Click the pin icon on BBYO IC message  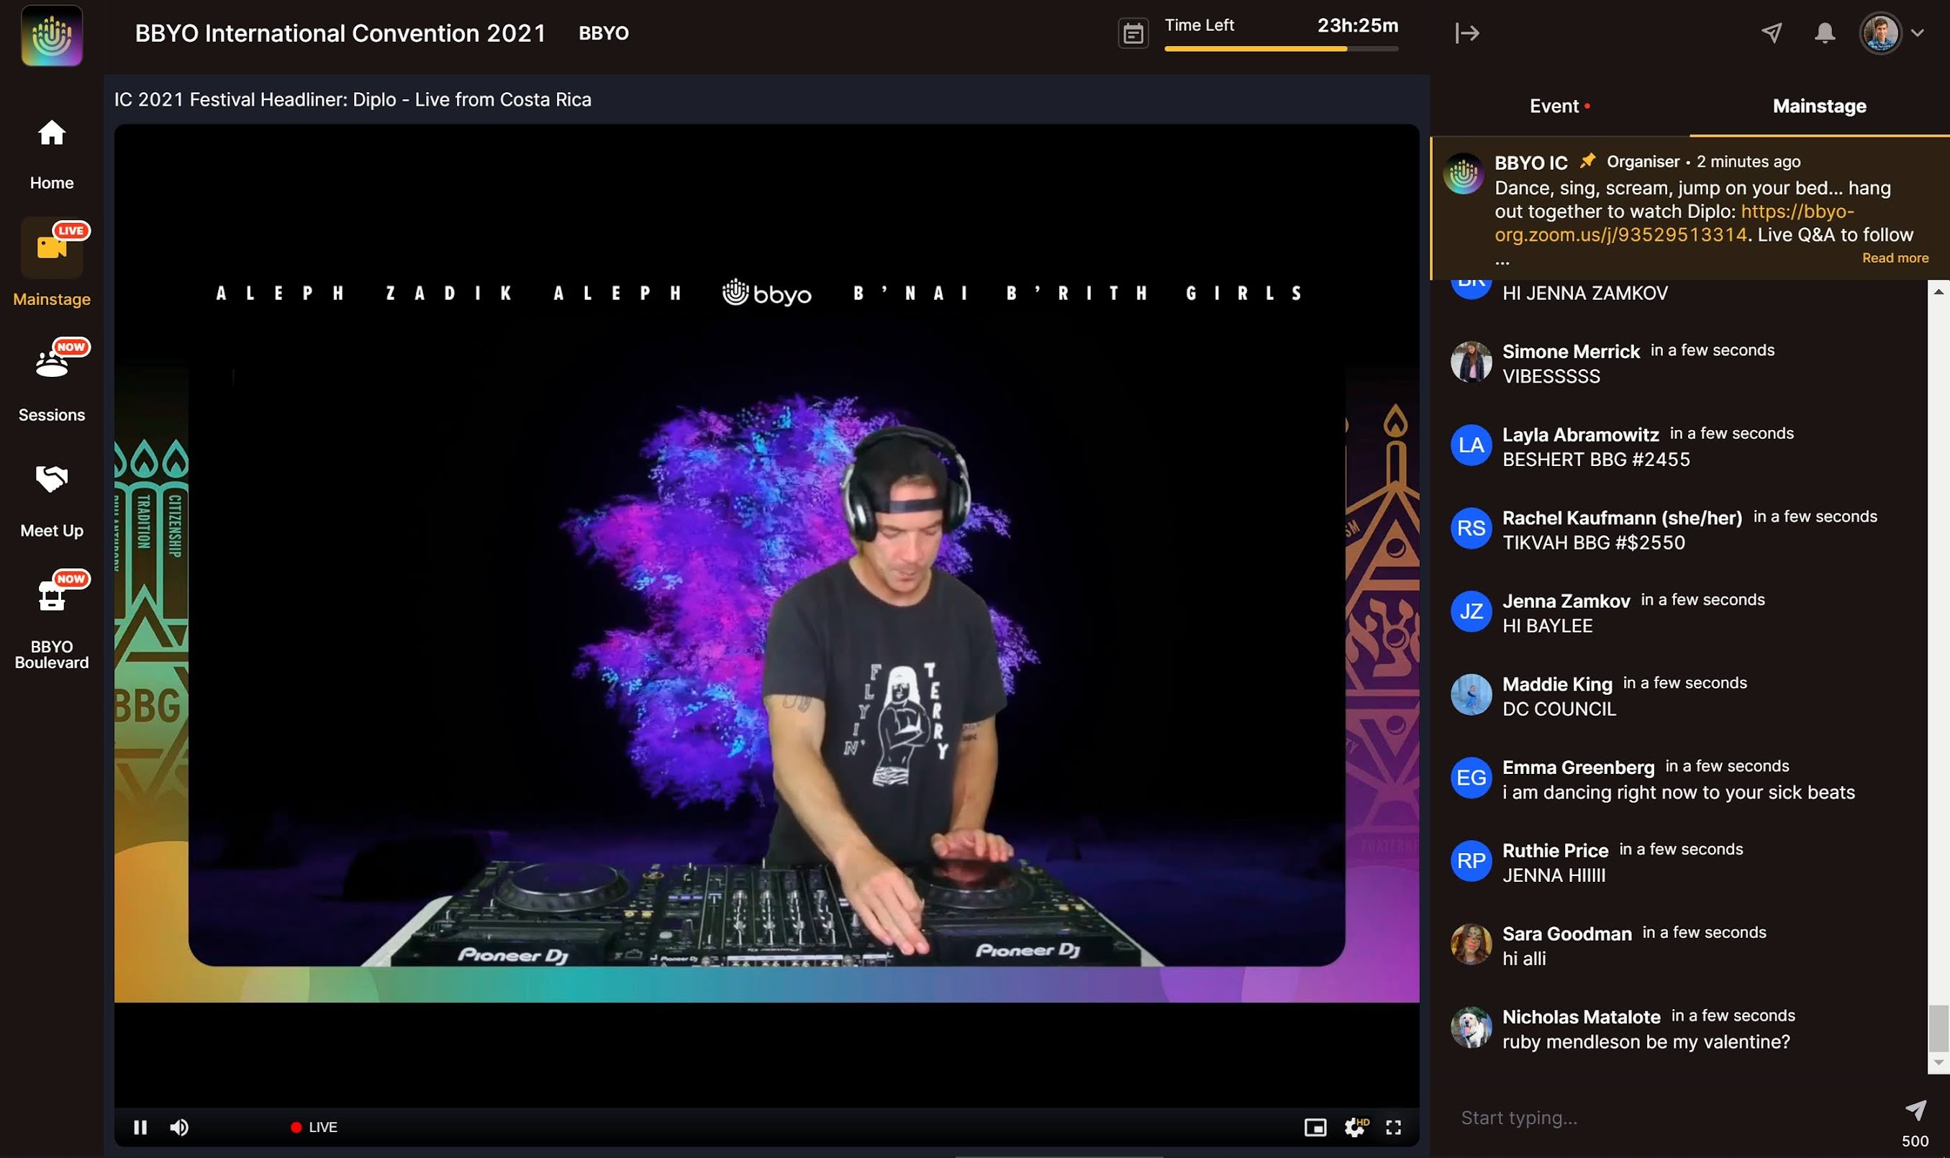1587,160
